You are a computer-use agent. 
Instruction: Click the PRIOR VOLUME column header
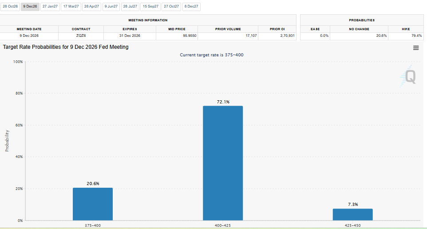pyautogui.click(x=228, y=29)
